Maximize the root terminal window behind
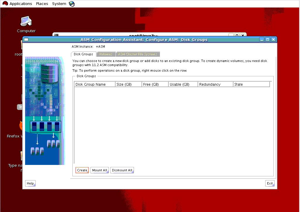The width and height of the screenshot is (300, 212). click(x=237, y=35)
